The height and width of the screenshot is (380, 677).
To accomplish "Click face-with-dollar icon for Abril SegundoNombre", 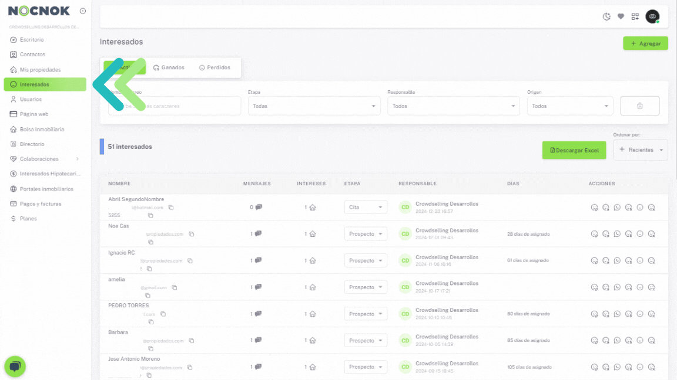I will coord(629,207).
